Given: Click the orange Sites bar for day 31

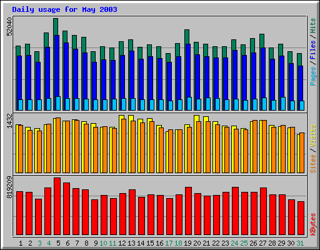Looking at the screenshot, I should pyautogui.click(x=302, y=152).
